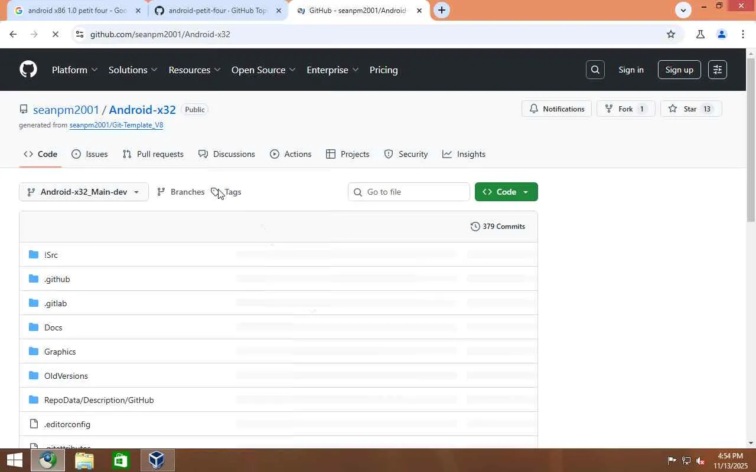
Task: Click the Go to file search field
Action: [x=409, y=192]
